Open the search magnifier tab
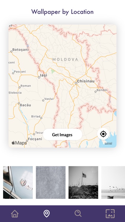125x222 pixels. click(78, 213)
